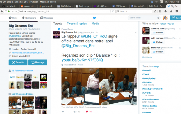Retweet the pinned tweet
Screen dimensions: 181x114
(75, 112)
